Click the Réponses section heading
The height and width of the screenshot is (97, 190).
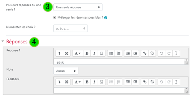[x=17, y=41]
